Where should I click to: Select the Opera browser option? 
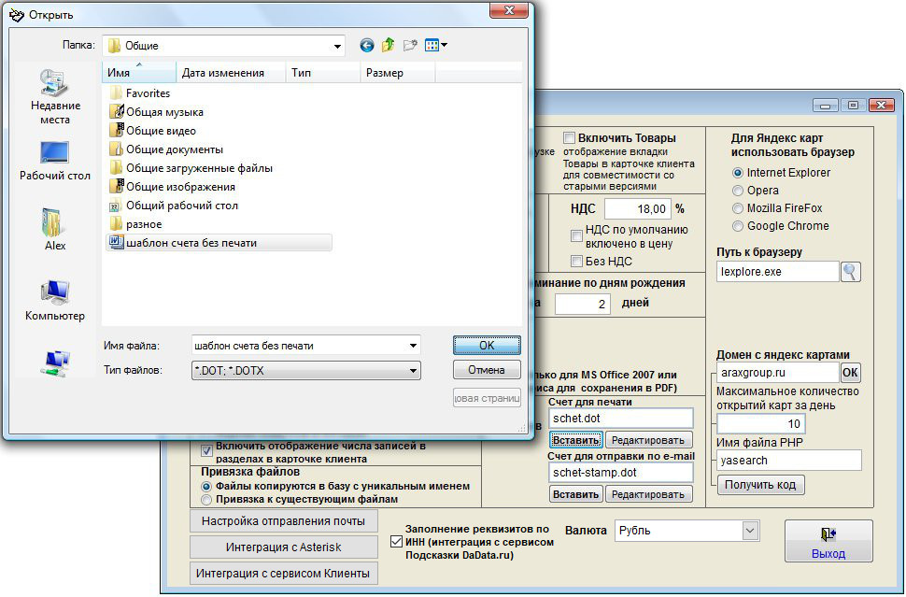pos(737,191)
